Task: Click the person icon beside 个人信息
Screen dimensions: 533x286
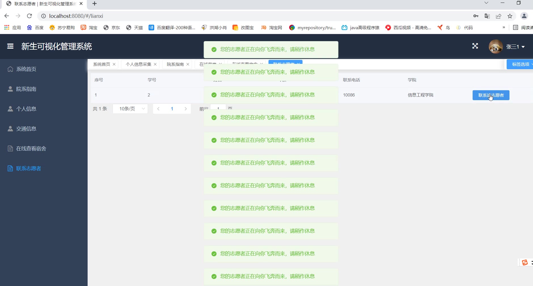Action: (10, 109)
